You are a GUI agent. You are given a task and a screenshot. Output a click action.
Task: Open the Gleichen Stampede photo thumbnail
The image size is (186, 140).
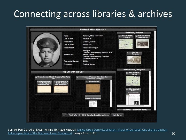point(134,60)
